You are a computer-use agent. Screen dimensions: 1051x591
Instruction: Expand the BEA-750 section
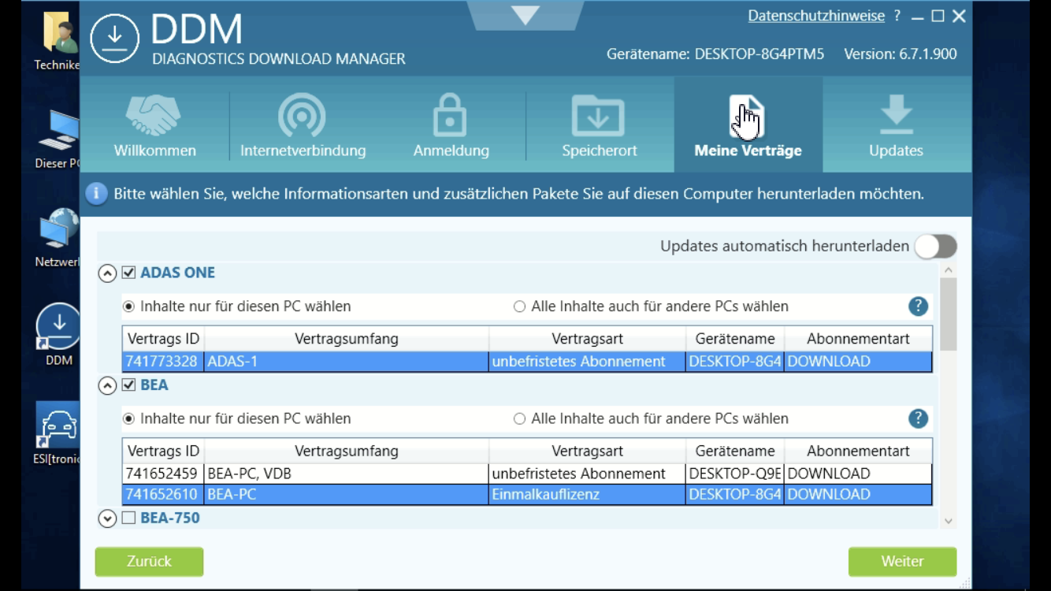107,519
